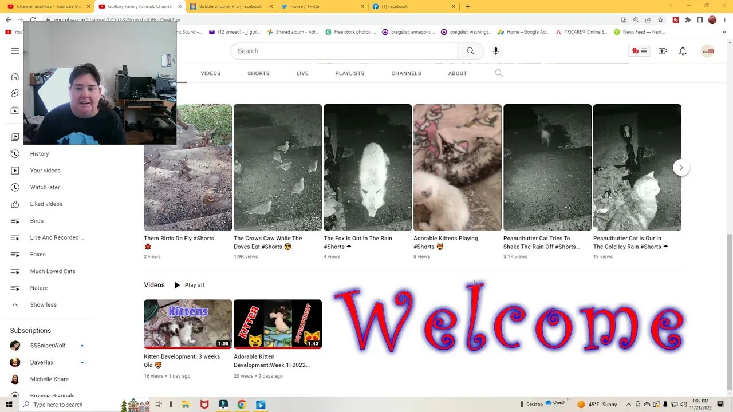
Task: Click Play all next to Videos
Action: coord(188,285)
